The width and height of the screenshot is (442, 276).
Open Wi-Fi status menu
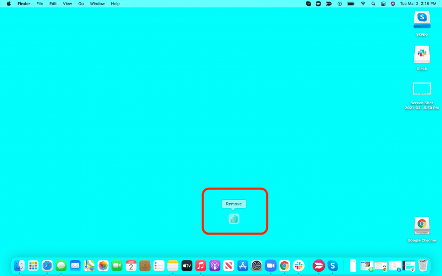(x=363, y=4)
